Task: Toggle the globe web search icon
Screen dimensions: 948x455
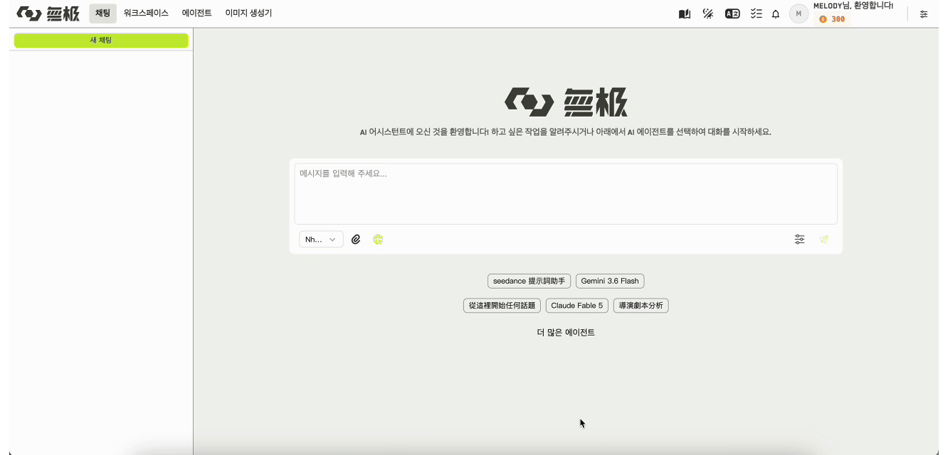Action: pyautogui.click(x=378, y=240)
